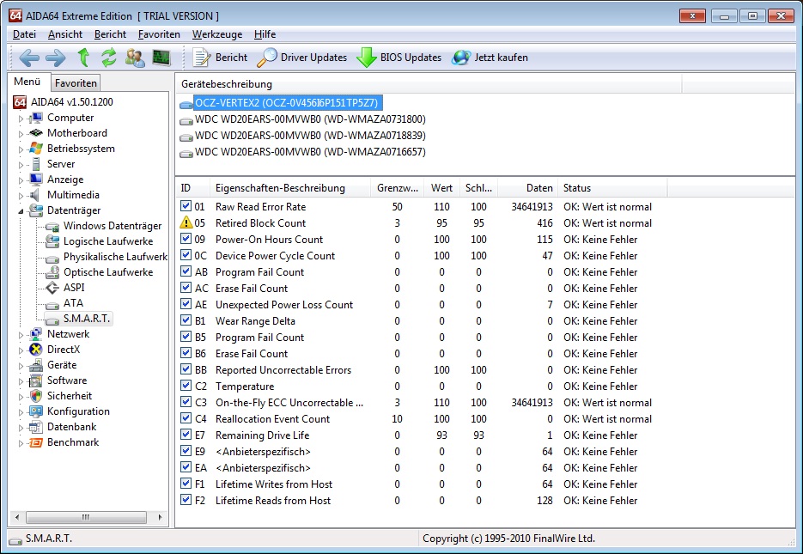Toggle the Reallocation Event Count checkbox
This screenshot has width=803, height=554.
click(x=186, y=418)
